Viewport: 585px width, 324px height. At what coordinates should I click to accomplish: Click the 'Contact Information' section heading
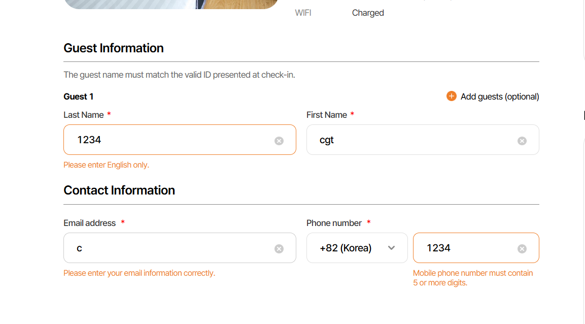pos(119,190)
